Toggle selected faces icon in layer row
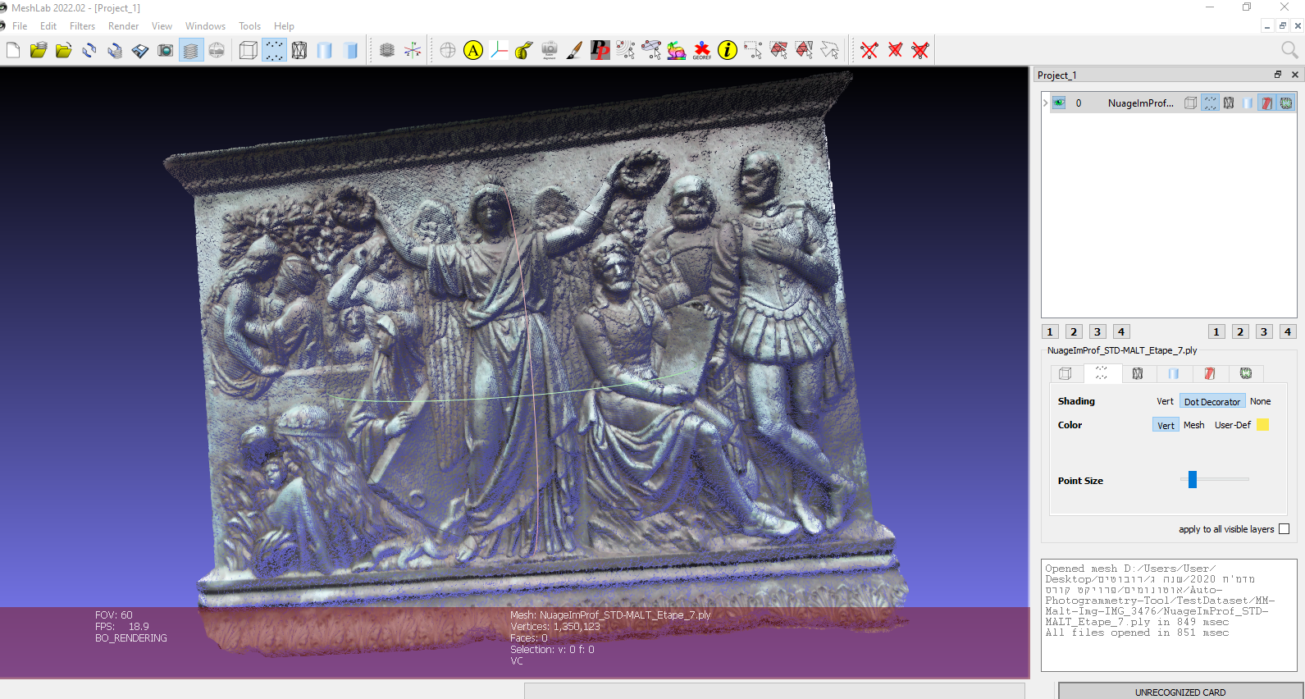 [1266, 103]
